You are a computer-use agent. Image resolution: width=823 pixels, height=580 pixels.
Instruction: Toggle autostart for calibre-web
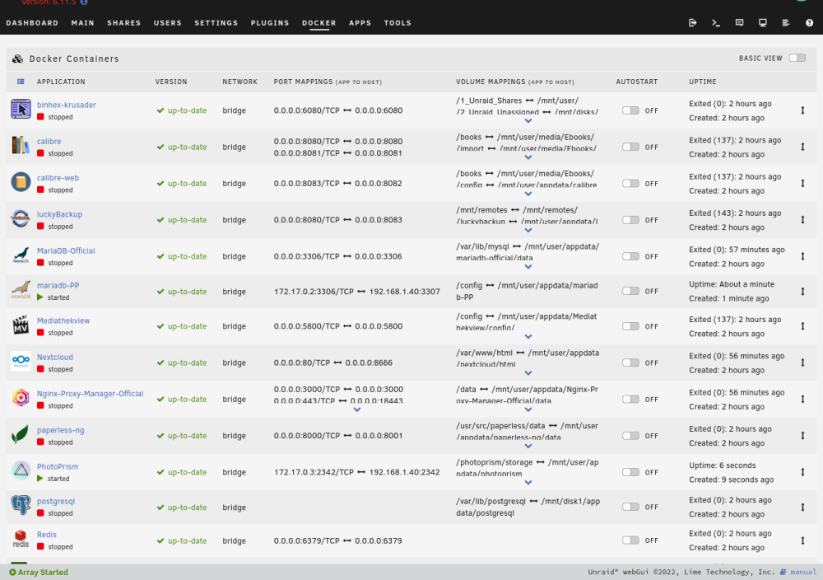[x=630, y=184]
